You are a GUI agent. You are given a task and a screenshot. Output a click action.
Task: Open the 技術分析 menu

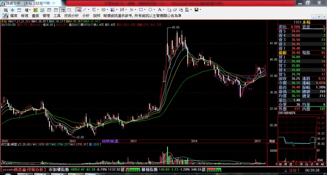[x=71, y=16]
